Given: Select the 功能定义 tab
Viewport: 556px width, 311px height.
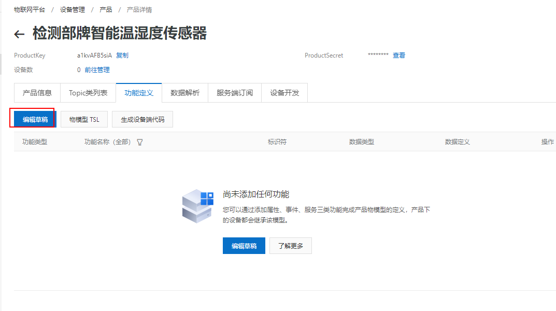Looking at the screenshot, I should point(139,93).
